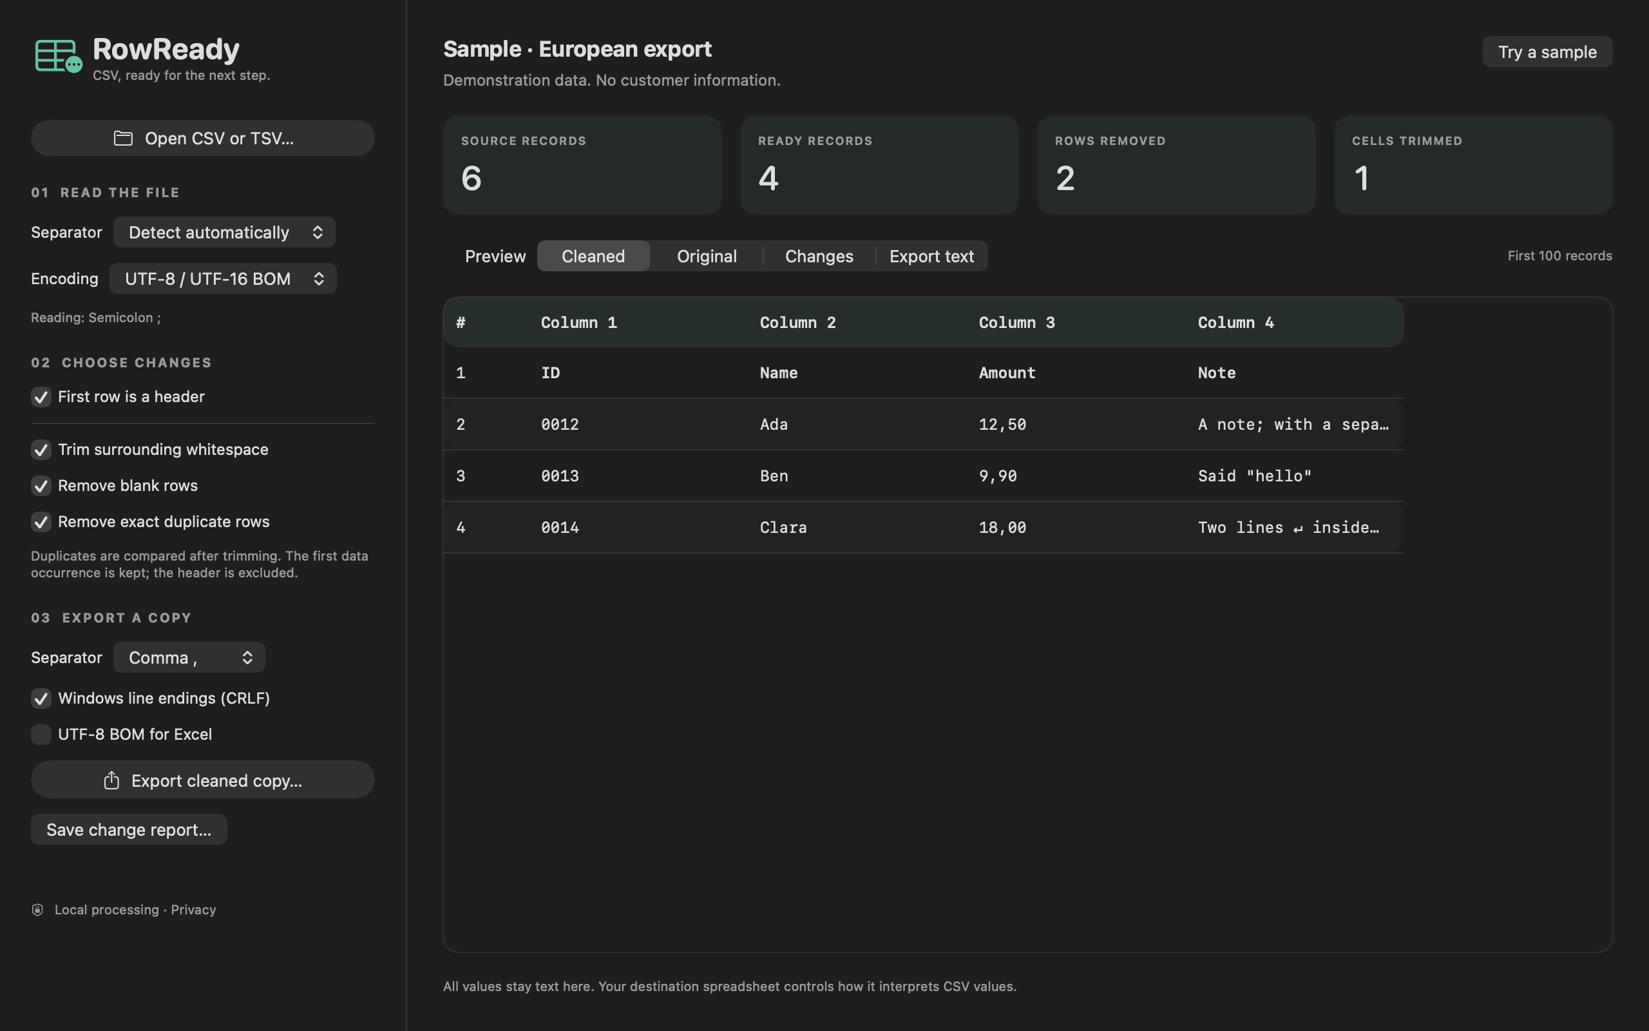Select the cell containing 0014
The image size is (1649, 1031).
pos(560,528)
